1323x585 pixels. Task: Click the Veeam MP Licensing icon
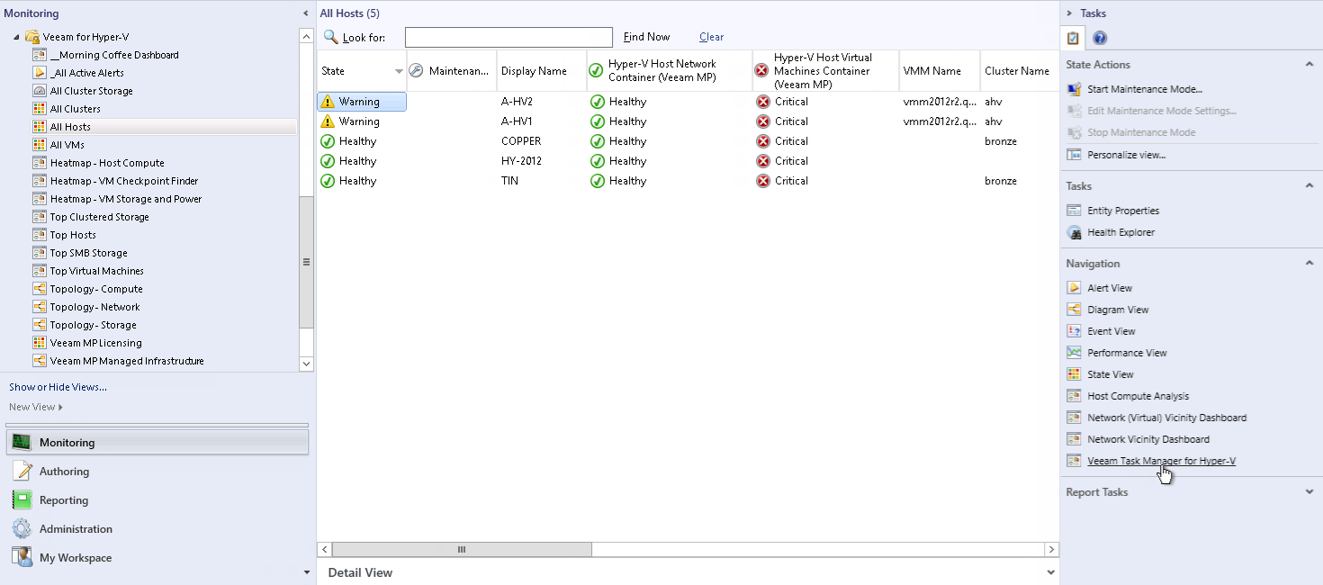pos(40,343)
